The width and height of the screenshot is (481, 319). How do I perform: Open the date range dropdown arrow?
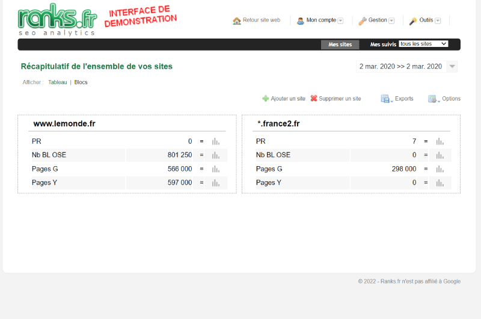(452, 66)
